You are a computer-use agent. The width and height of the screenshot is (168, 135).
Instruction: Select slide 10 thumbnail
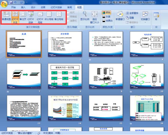pos(147,76)
